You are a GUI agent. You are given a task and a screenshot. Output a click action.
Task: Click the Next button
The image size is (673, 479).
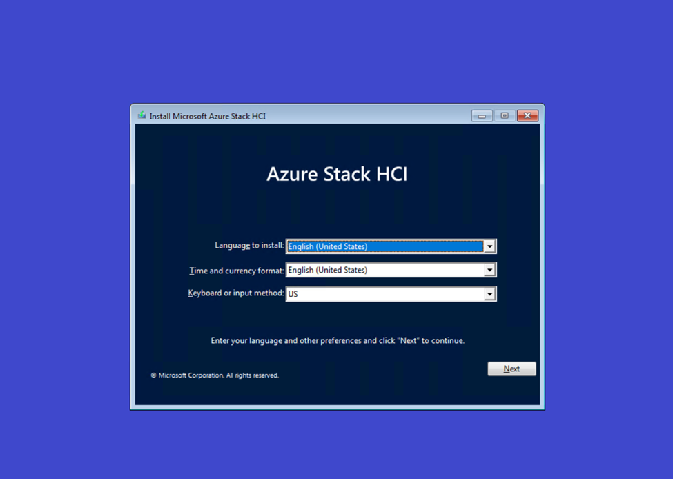point(511,369)
